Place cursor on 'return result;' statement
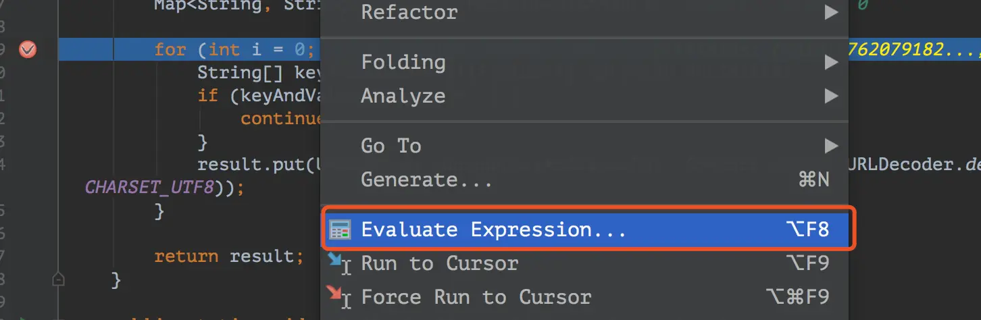Viewport: 981px width, 320px height. tap(228, 257)
